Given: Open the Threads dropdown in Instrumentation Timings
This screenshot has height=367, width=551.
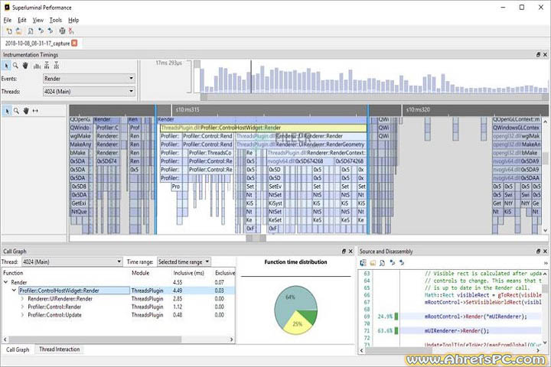Looking at the screenshot, I should 89,91.
